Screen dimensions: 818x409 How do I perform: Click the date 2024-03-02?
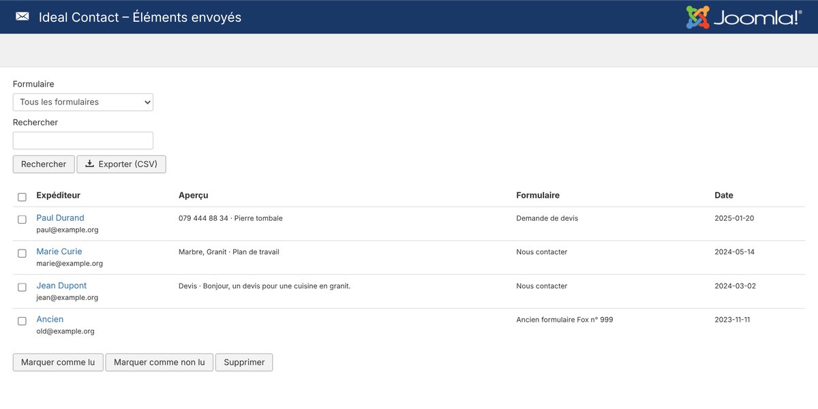[735, 286]
